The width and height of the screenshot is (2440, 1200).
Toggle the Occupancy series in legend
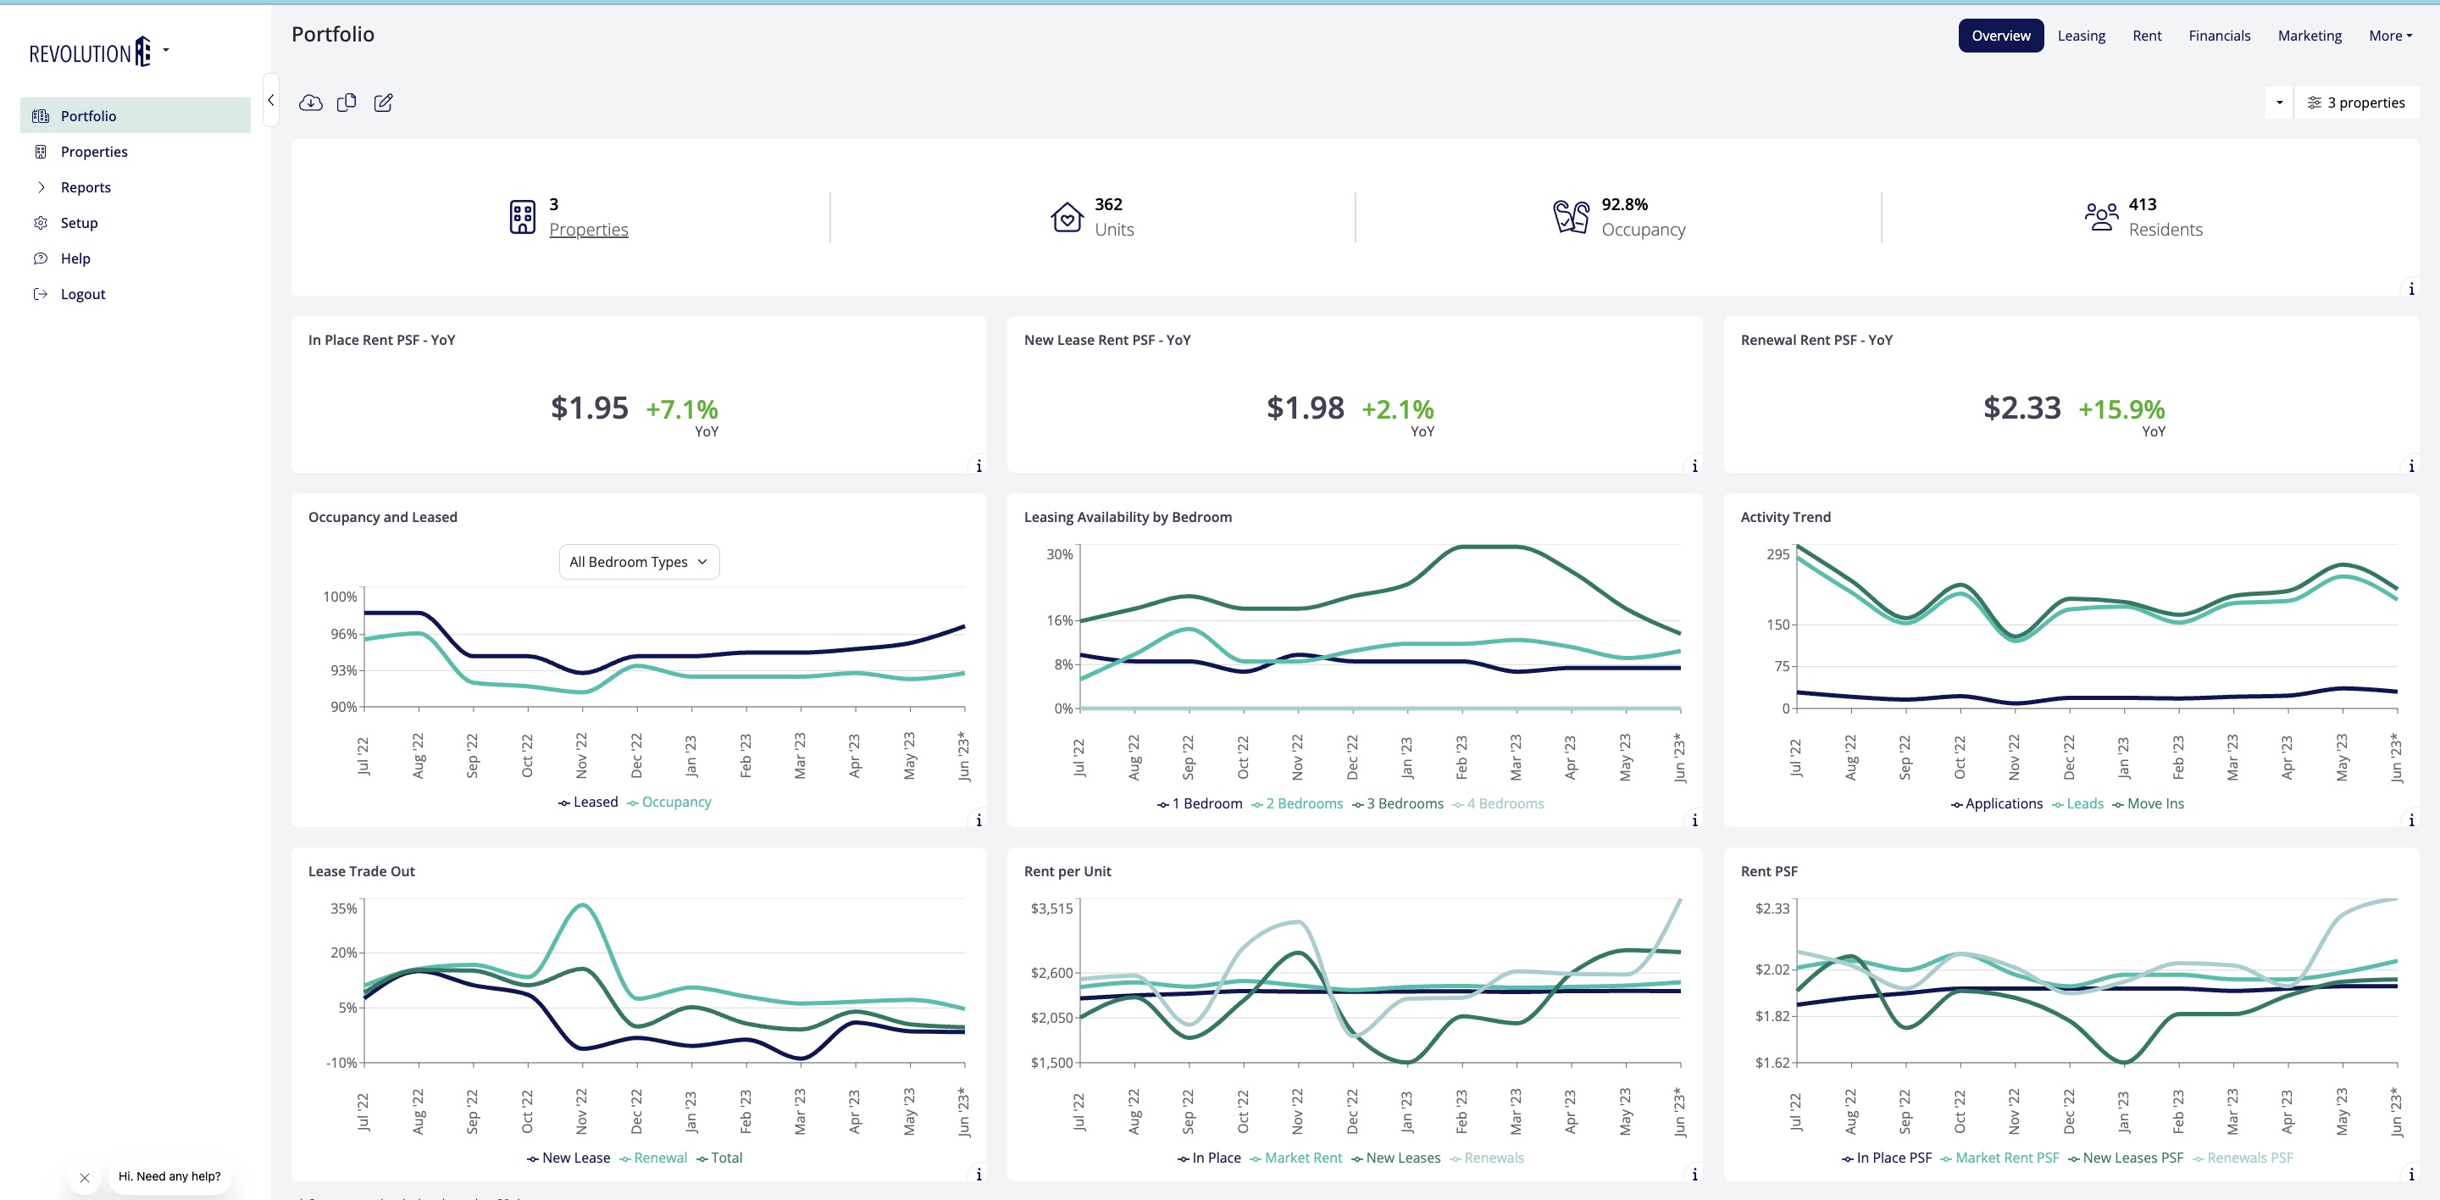coord(675,803)
